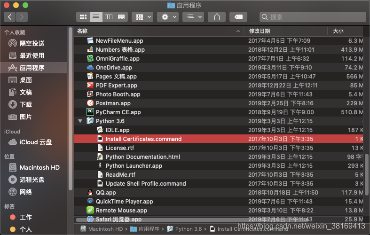Open the list sorting options dropdown
This screenshot has height=235, width=370.
[x=193, y=17]
